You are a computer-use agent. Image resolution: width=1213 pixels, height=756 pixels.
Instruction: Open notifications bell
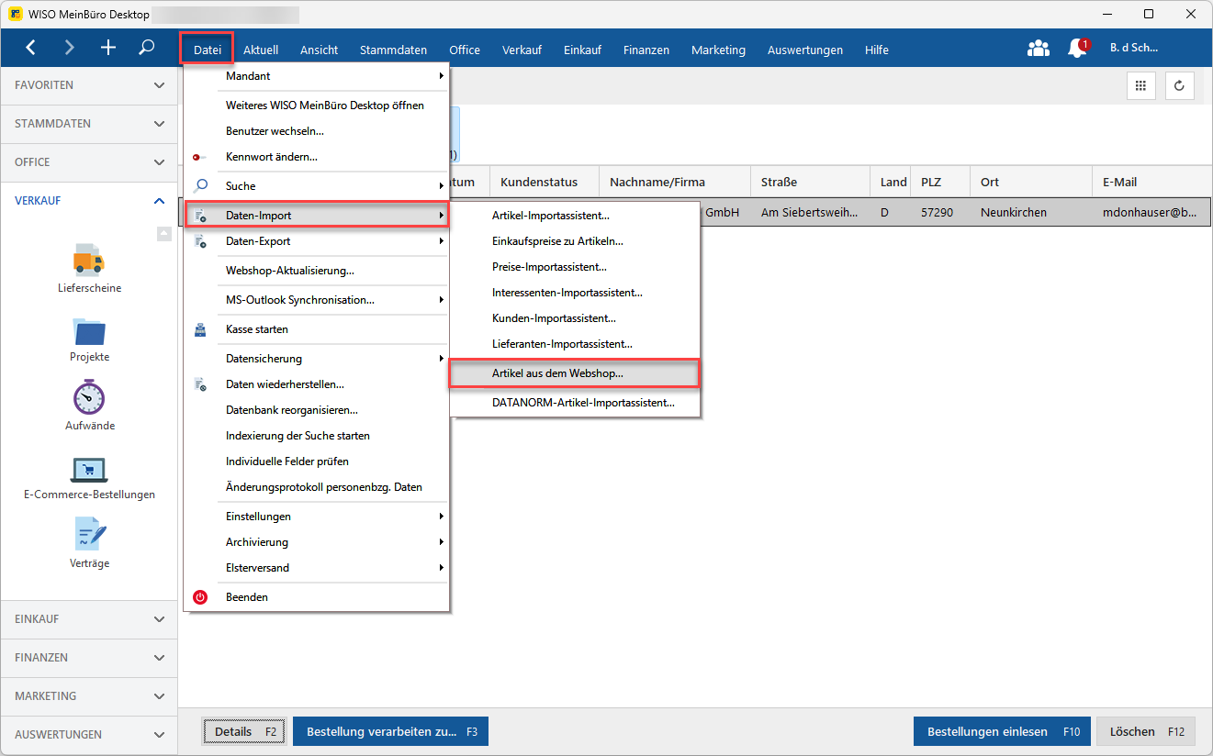tap(1078, 49)
